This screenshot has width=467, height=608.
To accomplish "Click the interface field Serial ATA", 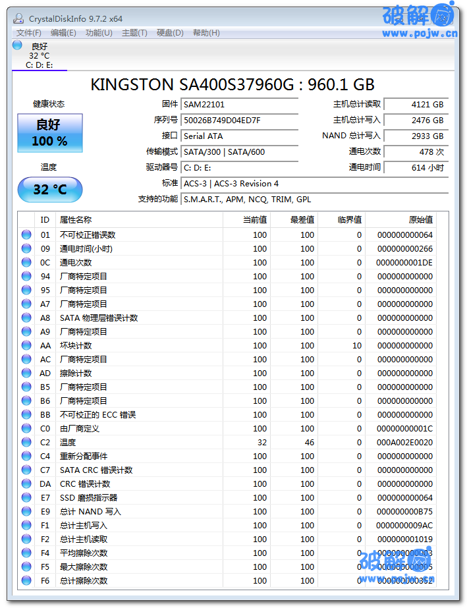I will pyautogui.click(x=239, y=136).
